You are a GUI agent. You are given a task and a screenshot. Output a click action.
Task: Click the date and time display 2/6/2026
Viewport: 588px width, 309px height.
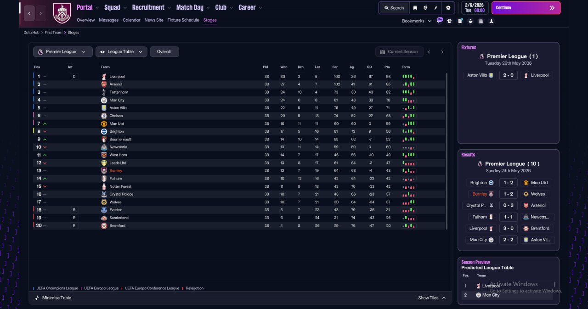[475, 7]
